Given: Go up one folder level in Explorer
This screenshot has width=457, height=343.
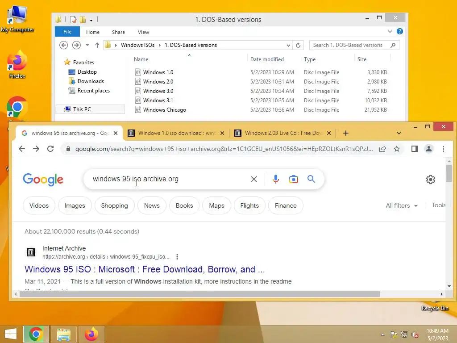Looking at the screenshot, I should click(97, 45).
